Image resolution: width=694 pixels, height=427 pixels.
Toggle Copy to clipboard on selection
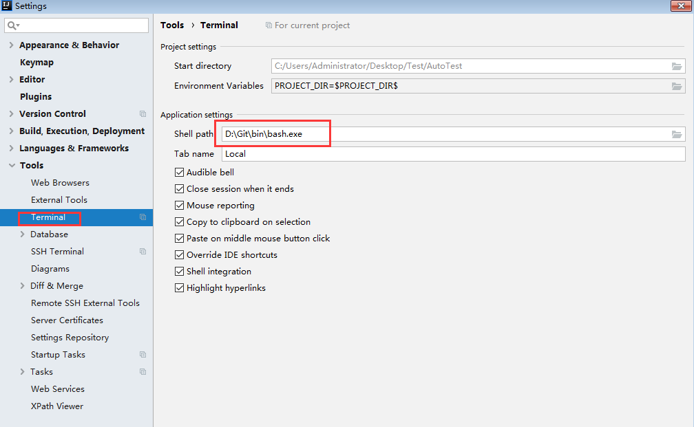[x=180, y=222]
